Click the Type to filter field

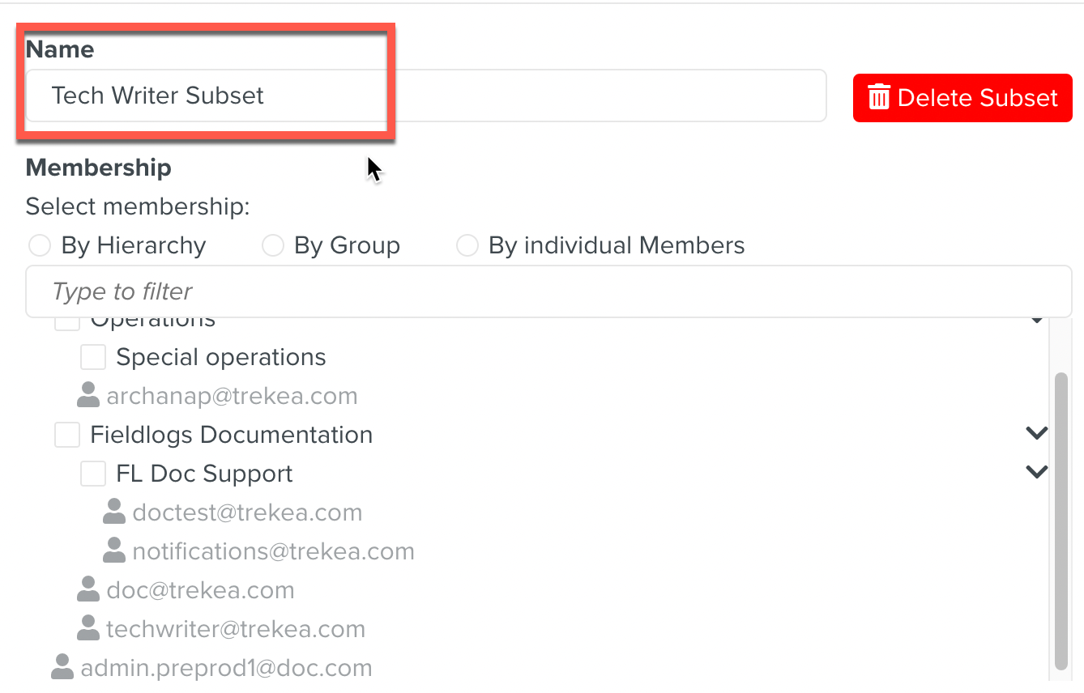point(548,291)
